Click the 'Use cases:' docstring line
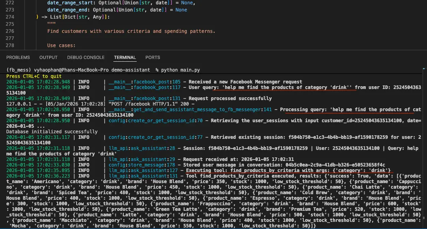This screenshot has height=229, width=427. [x=61, y=45]
